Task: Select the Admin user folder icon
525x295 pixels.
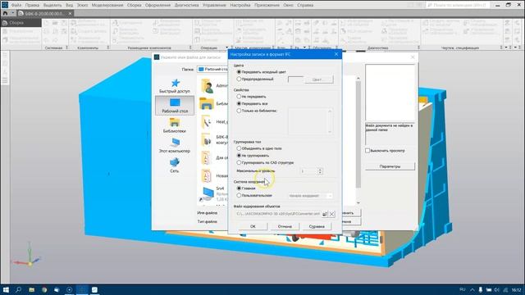Action: point(208,86)
